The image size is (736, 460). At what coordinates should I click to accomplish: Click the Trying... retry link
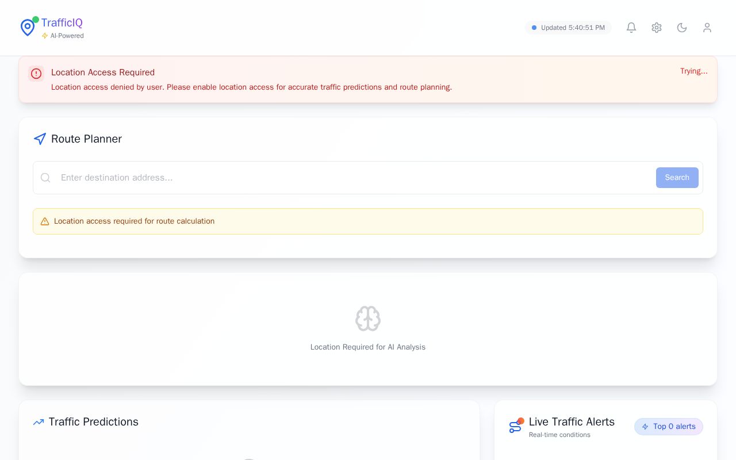pos(694,71)
